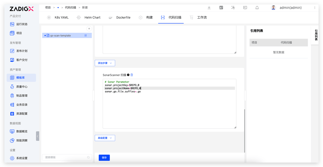This screenshot has width=323, height=167.
Task: Open the documentation book icon
Action: (245, 8)
